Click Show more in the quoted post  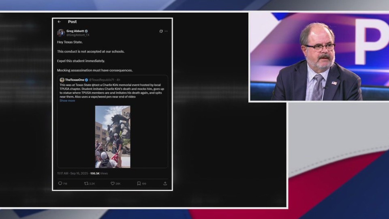tap(67, 101)
